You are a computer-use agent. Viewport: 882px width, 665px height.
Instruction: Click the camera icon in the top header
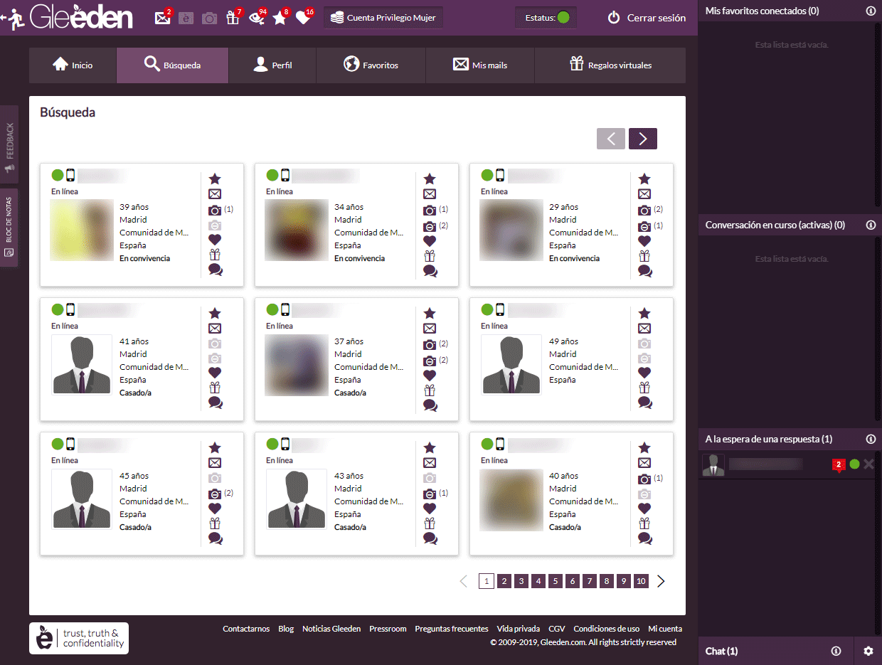209,18
